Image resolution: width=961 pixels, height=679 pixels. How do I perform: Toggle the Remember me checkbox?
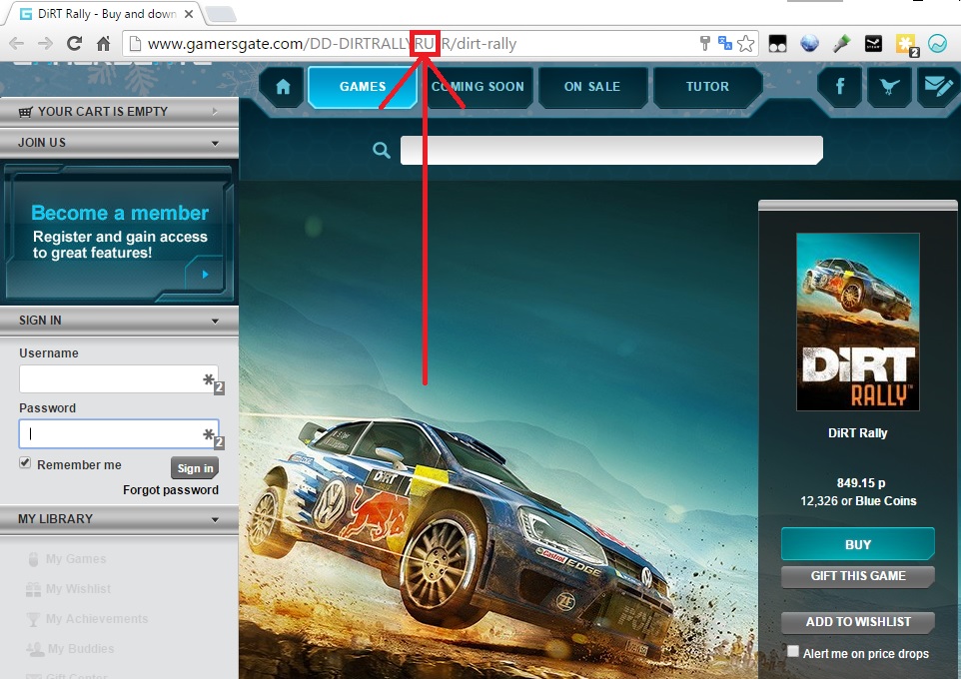coord(25,462)
